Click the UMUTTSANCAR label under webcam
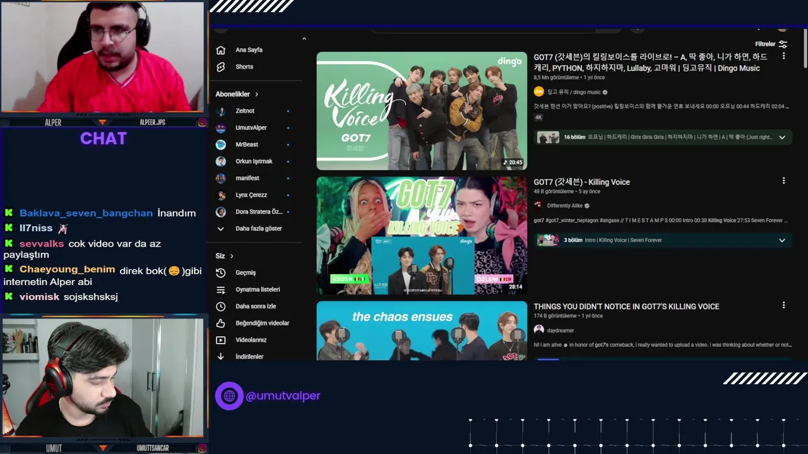The width and height of the screenshot is (808, 454). point(152,448)
